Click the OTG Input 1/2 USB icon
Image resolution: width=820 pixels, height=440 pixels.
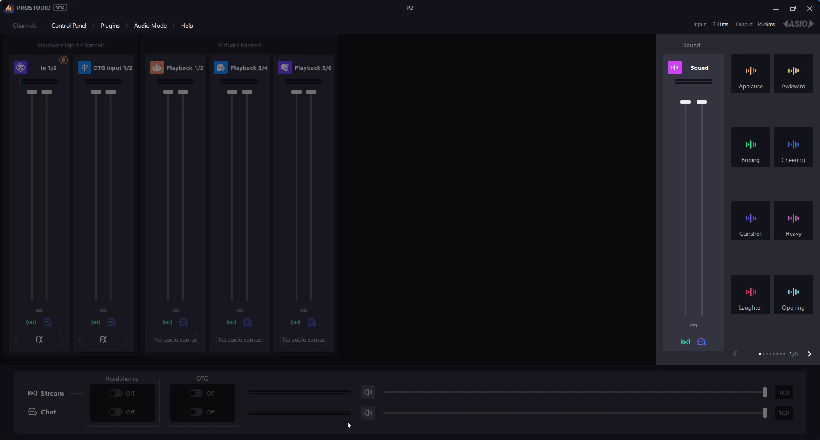point(85,67)
